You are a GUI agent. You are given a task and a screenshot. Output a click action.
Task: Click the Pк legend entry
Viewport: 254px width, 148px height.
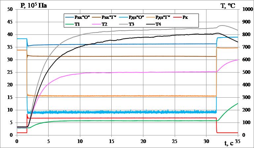pyautogui.click(x=185, y=17)
